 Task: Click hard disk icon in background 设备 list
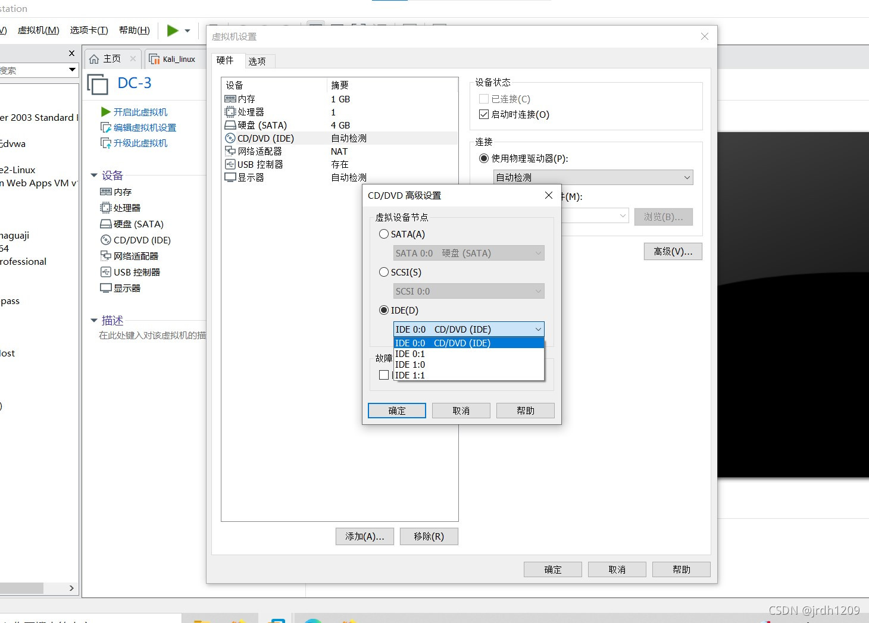pyautogui.click(x=106, y=224)
